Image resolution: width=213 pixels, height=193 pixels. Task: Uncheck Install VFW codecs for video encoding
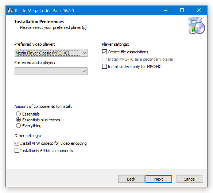pos(17,143)
